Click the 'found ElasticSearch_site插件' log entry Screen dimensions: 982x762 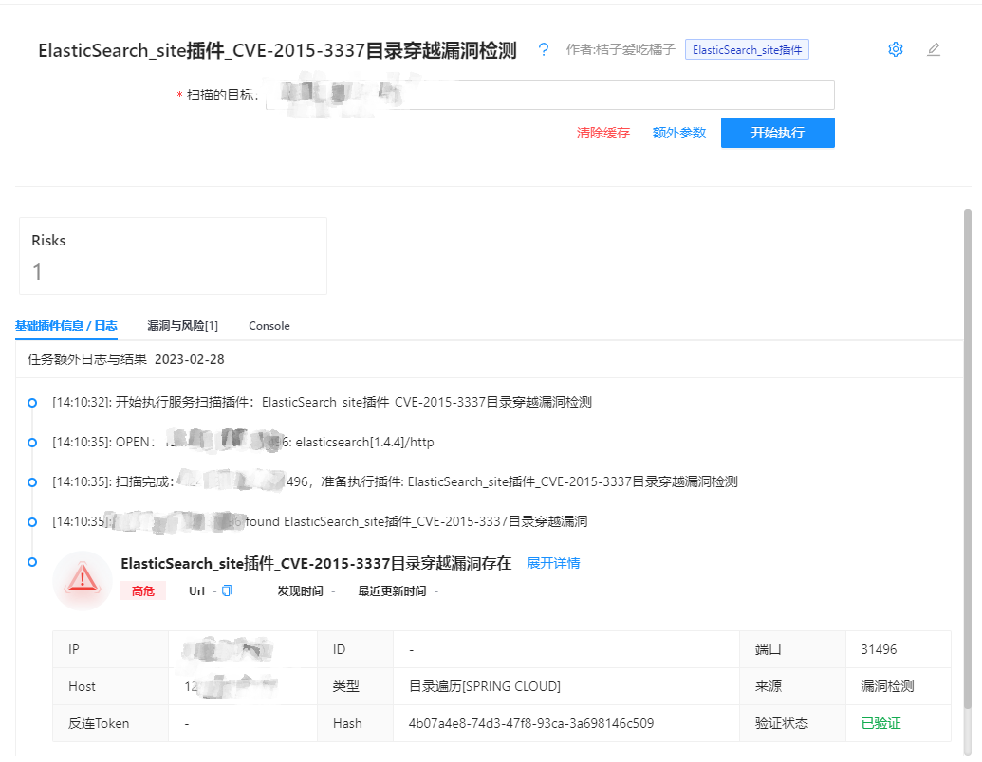click(x=320, y=521)
